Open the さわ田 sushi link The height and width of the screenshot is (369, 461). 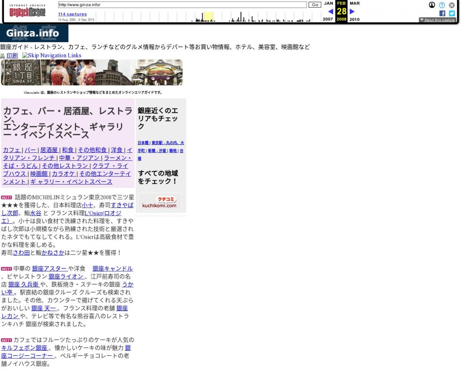[x=21, y=252]
